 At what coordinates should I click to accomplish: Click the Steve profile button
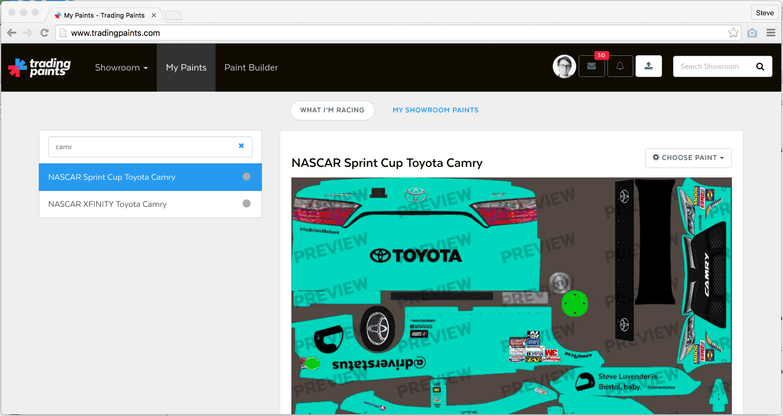(x=765, y=13)
